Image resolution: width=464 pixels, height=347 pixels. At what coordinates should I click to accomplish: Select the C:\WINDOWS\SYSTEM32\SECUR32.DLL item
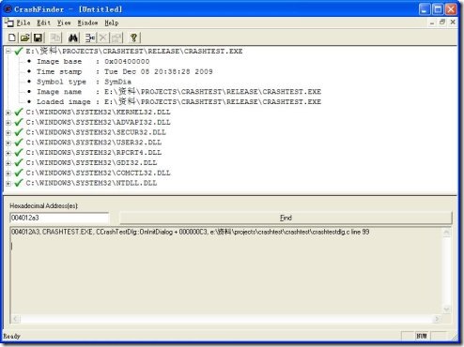coord(96,132)
